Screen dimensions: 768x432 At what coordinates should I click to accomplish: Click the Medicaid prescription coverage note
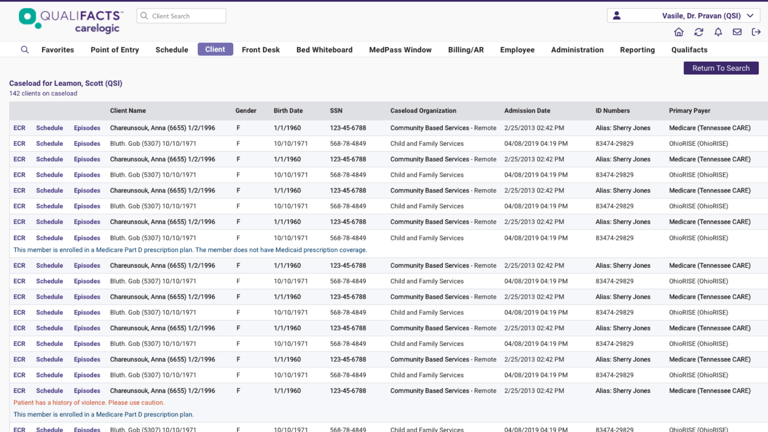pos(190,250)
